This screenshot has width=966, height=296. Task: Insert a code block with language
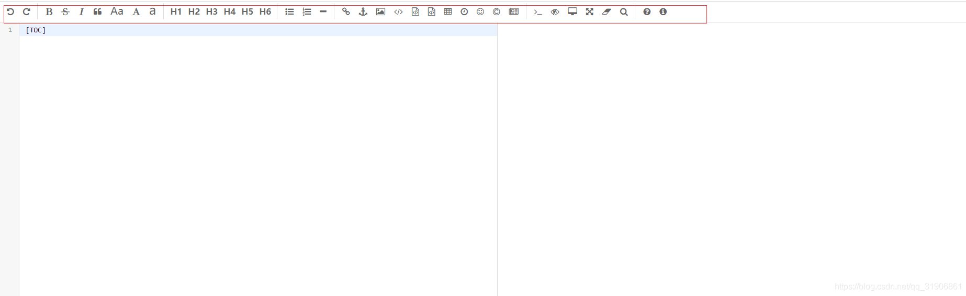click(431, 11)
